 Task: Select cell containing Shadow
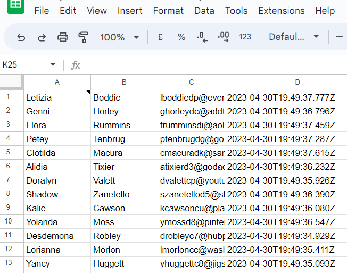[x=57, y=194]
